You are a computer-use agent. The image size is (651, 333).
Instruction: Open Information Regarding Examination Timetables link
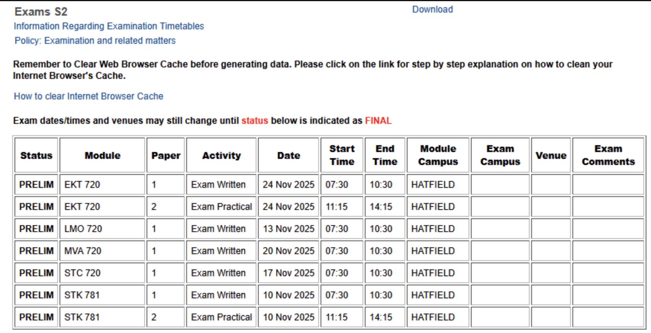[x=109, y=26]
